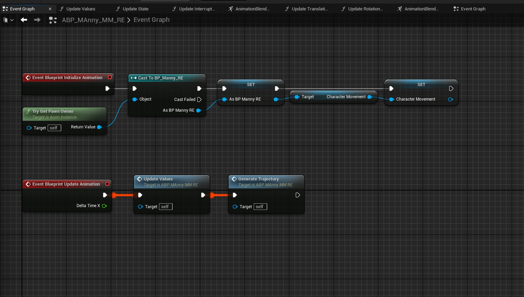Click the exec output pin of the Character Movement SET node
The width and height of the screenshot is (524, 297).
coord(451,88)
